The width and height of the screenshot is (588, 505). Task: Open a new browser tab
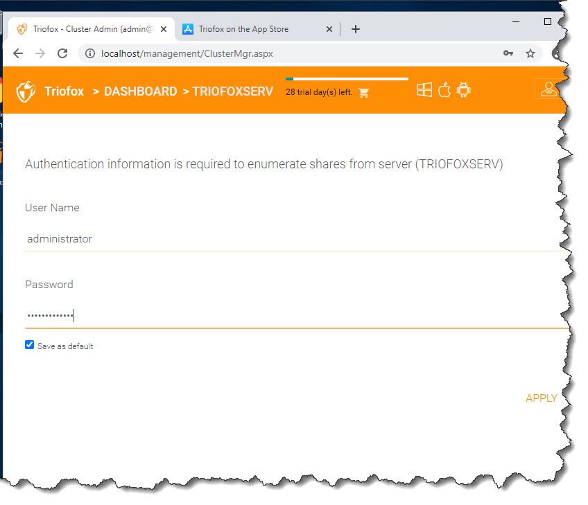[x=356, y=29]
